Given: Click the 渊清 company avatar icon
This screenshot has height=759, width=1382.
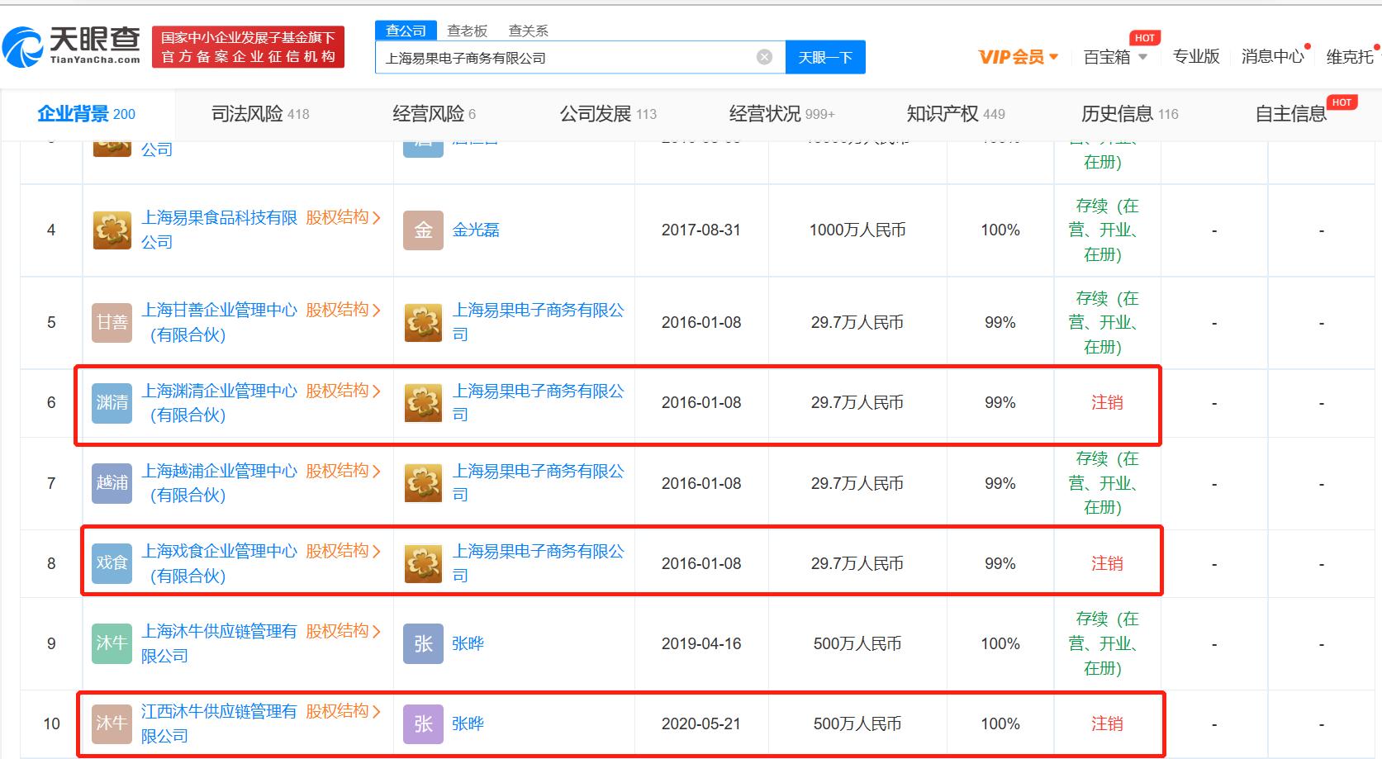Looking at the screenshot, I should pyautogui.click(x=112, y=403).
